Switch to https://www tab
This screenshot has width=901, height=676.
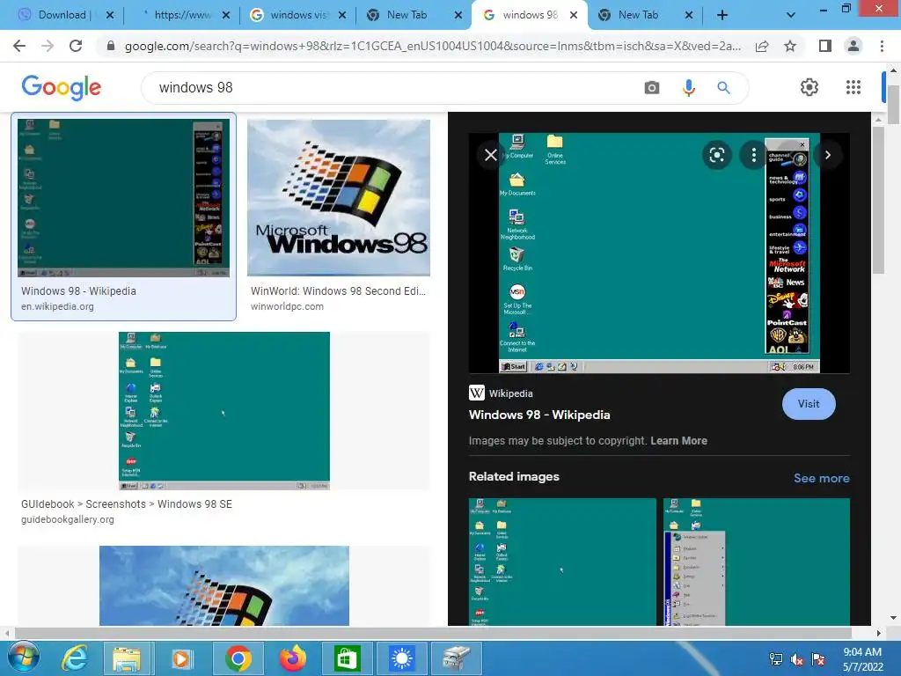(x=182, y=15)
